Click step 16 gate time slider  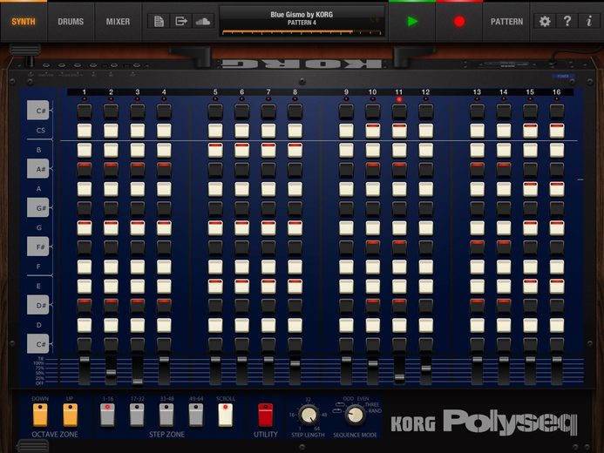pyautogui.click(x=557, y=360)
